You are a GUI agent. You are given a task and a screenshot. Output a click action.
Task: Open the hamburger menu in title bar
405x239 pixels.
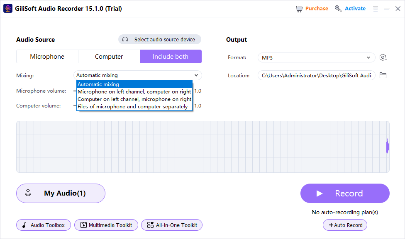(375, 9)
